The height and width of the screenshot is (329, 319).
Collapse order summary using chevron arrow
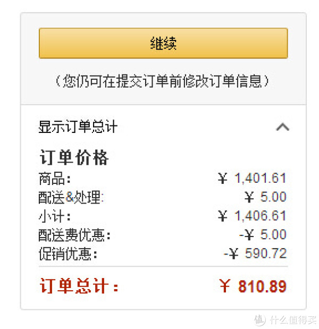(x=282, y=126)
